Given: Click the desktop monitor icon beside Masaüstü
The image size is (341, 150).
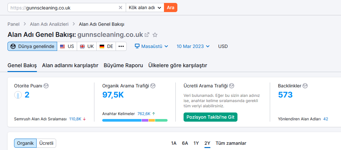Looking at the screenshot, I should click(x=137, y=46).
